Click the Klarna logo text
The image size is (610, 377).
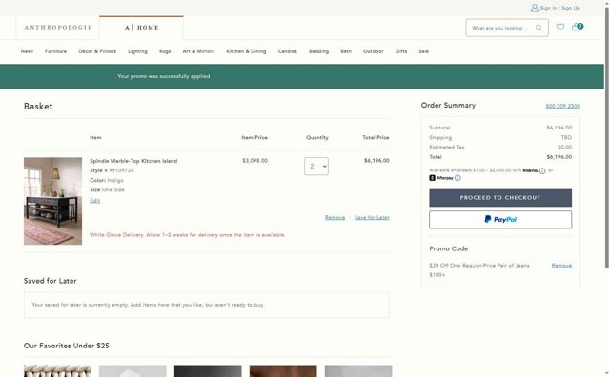point(531,170)
